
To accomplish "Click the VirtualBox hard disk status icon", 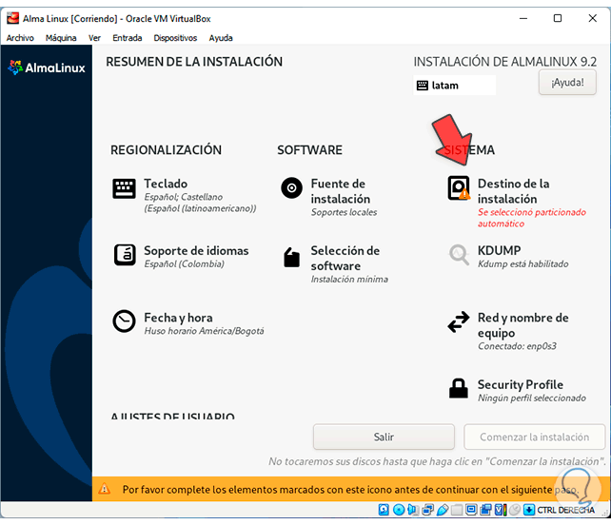I will point(384,510).
